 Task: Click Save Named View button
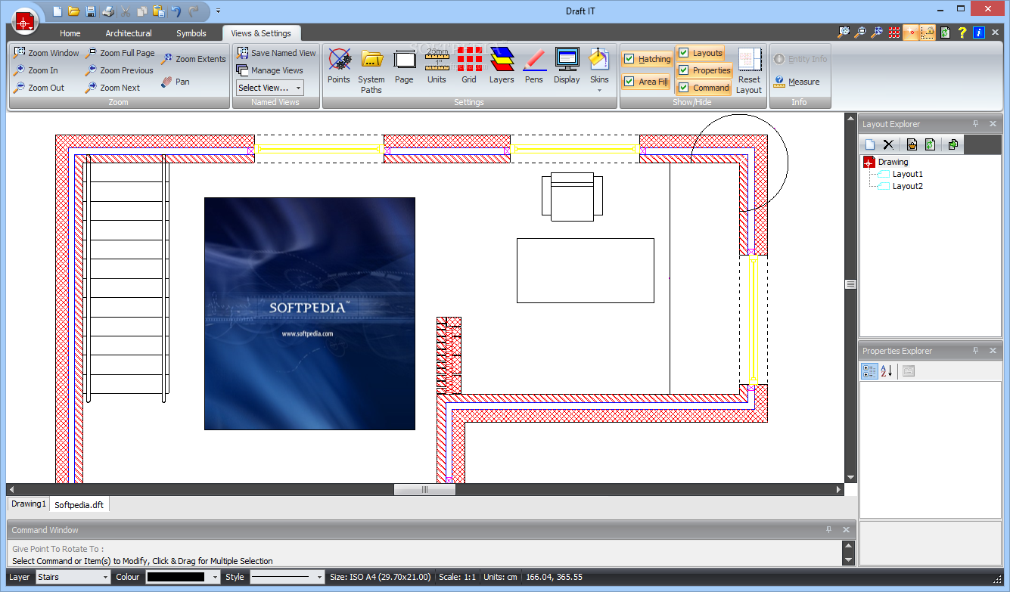(276, 53)
